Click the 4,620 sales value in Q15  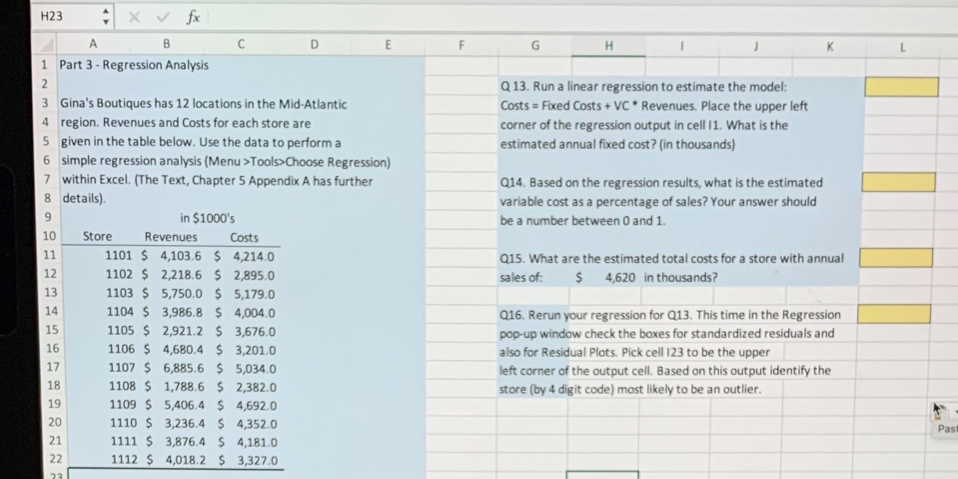(x=620, y=277)
